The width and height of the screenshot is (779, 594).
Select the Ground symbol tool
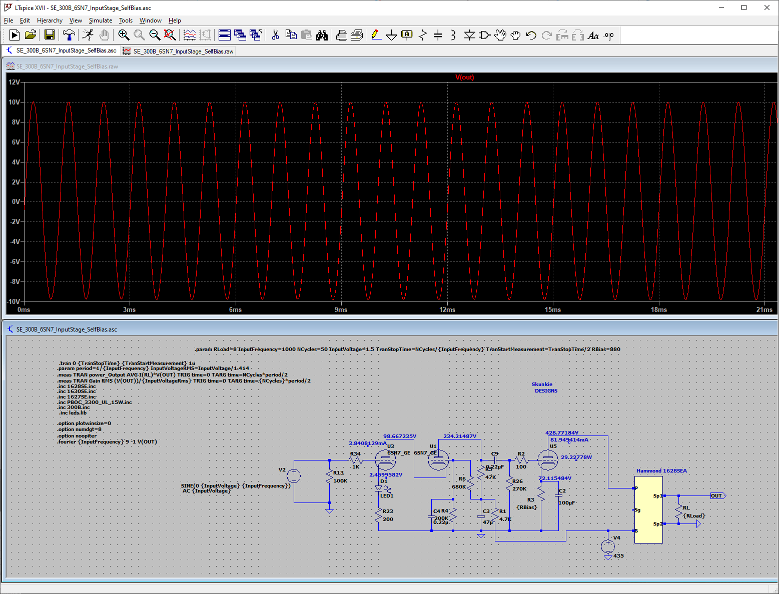click(392, 35)
